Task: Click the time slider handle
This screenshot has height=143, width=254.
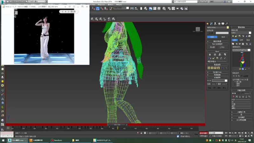Action: click(x=117, y=125)
